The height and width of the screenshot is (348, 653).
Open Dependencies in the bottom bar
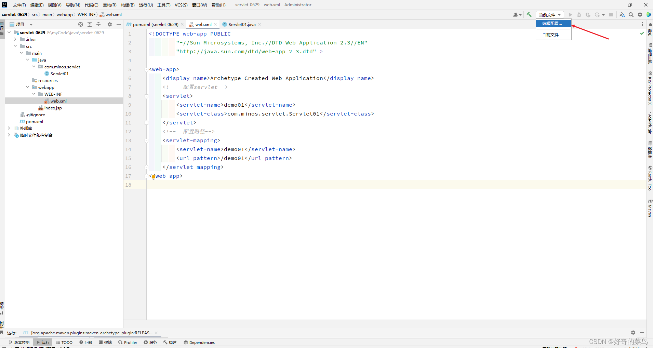coord(199,342)
